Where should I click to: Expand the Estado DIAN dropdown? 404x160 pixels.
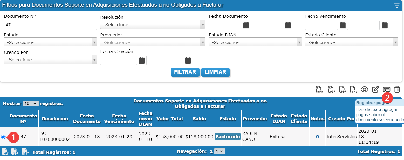tap(255, 42)
